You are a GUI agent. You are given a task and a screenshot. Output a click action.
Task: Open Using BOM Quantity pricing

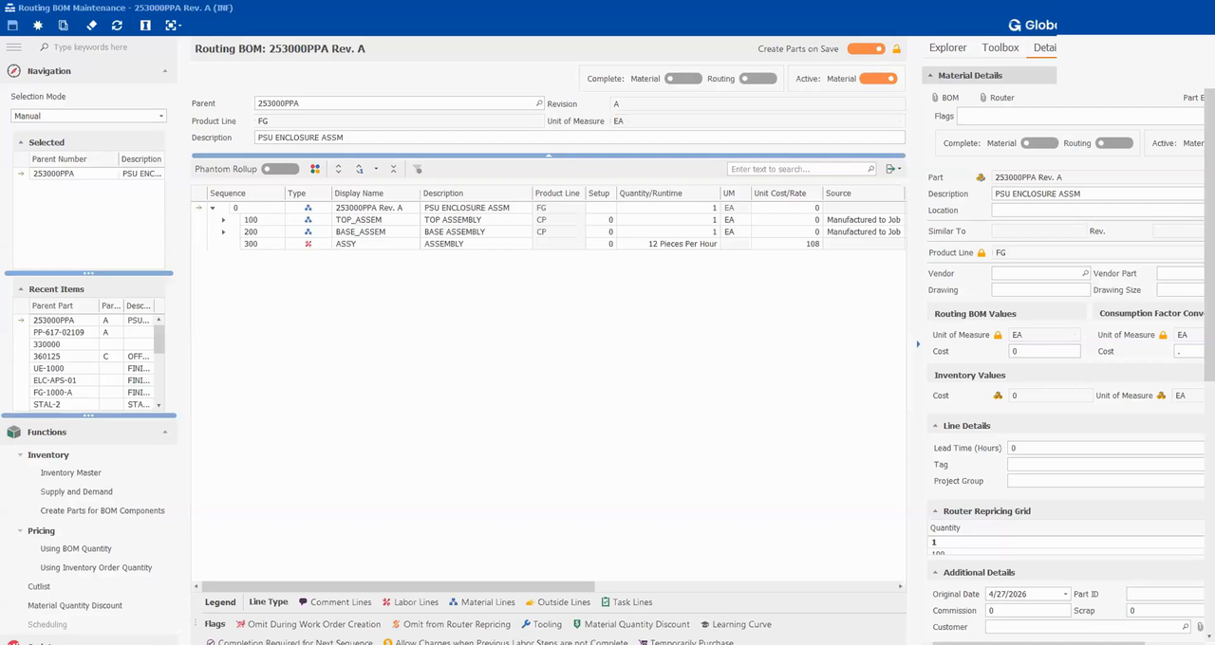[x=76, y=548]
